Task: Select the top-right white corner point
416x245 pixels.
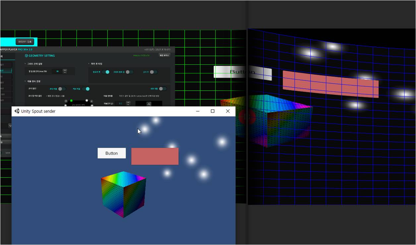Action: 87,100
